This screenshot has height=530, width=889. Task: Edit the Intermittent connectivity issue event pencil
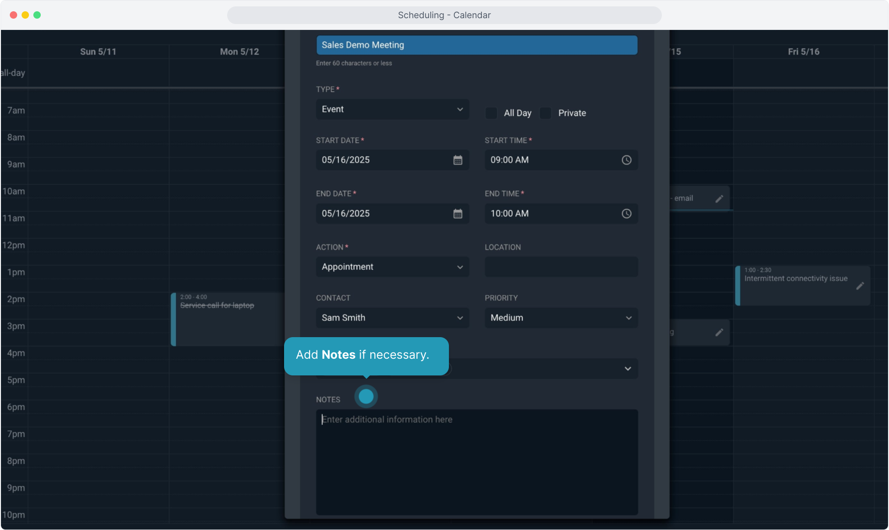click(x=860, y=286)
